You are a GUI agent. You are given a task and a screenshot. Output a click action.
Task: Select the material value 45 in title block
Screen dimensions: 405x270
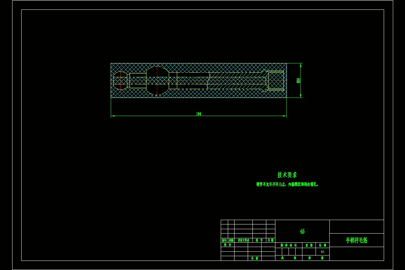point(302,231)
